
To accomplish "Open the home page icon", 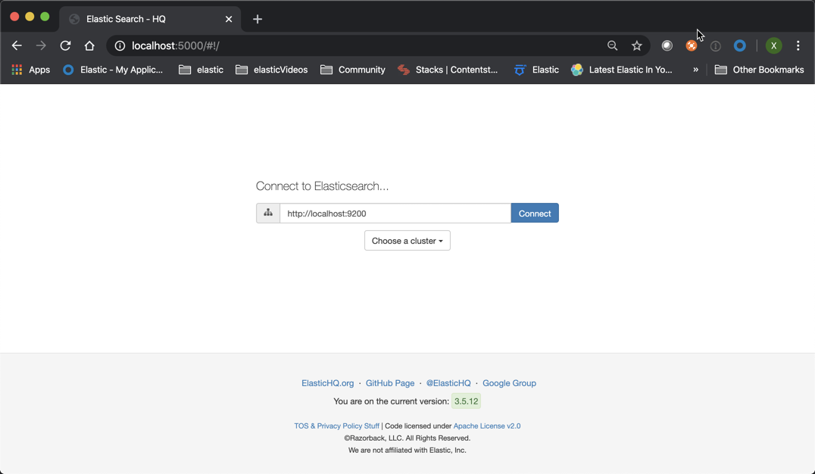I will tap(89, 45).
